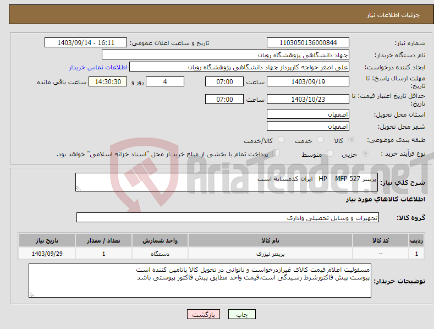Screen dimensions: 434x329
Task: Select the متوسط purchase type radio
Action: click(330, 153)
